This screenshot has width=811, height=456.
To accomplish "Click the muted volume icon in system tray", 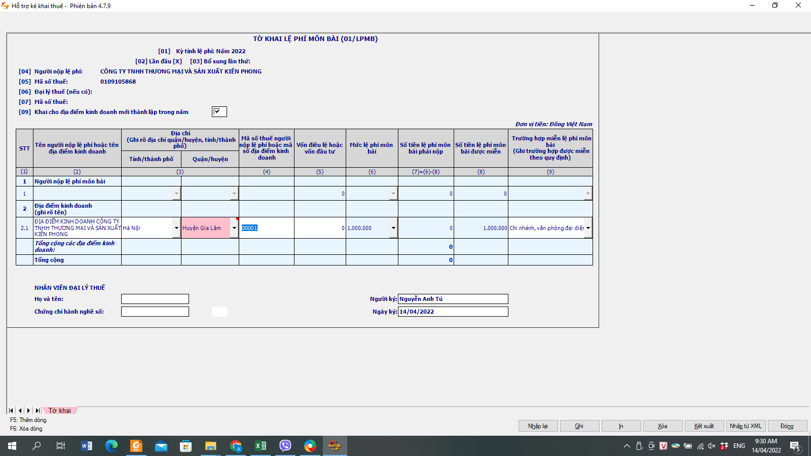I will 712,446.
